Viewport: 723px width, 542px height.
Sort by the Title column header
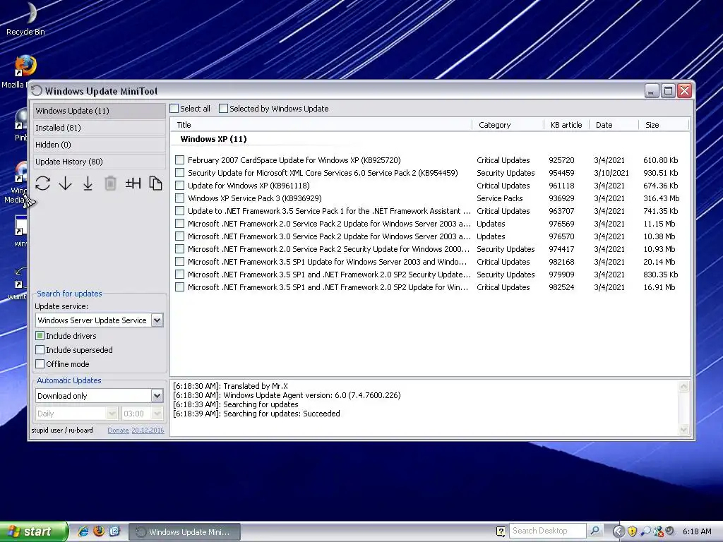322,125
